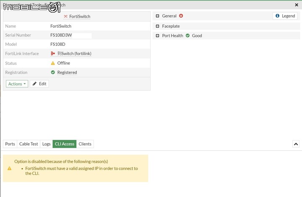Expand the Port Health section

point(157,36)
